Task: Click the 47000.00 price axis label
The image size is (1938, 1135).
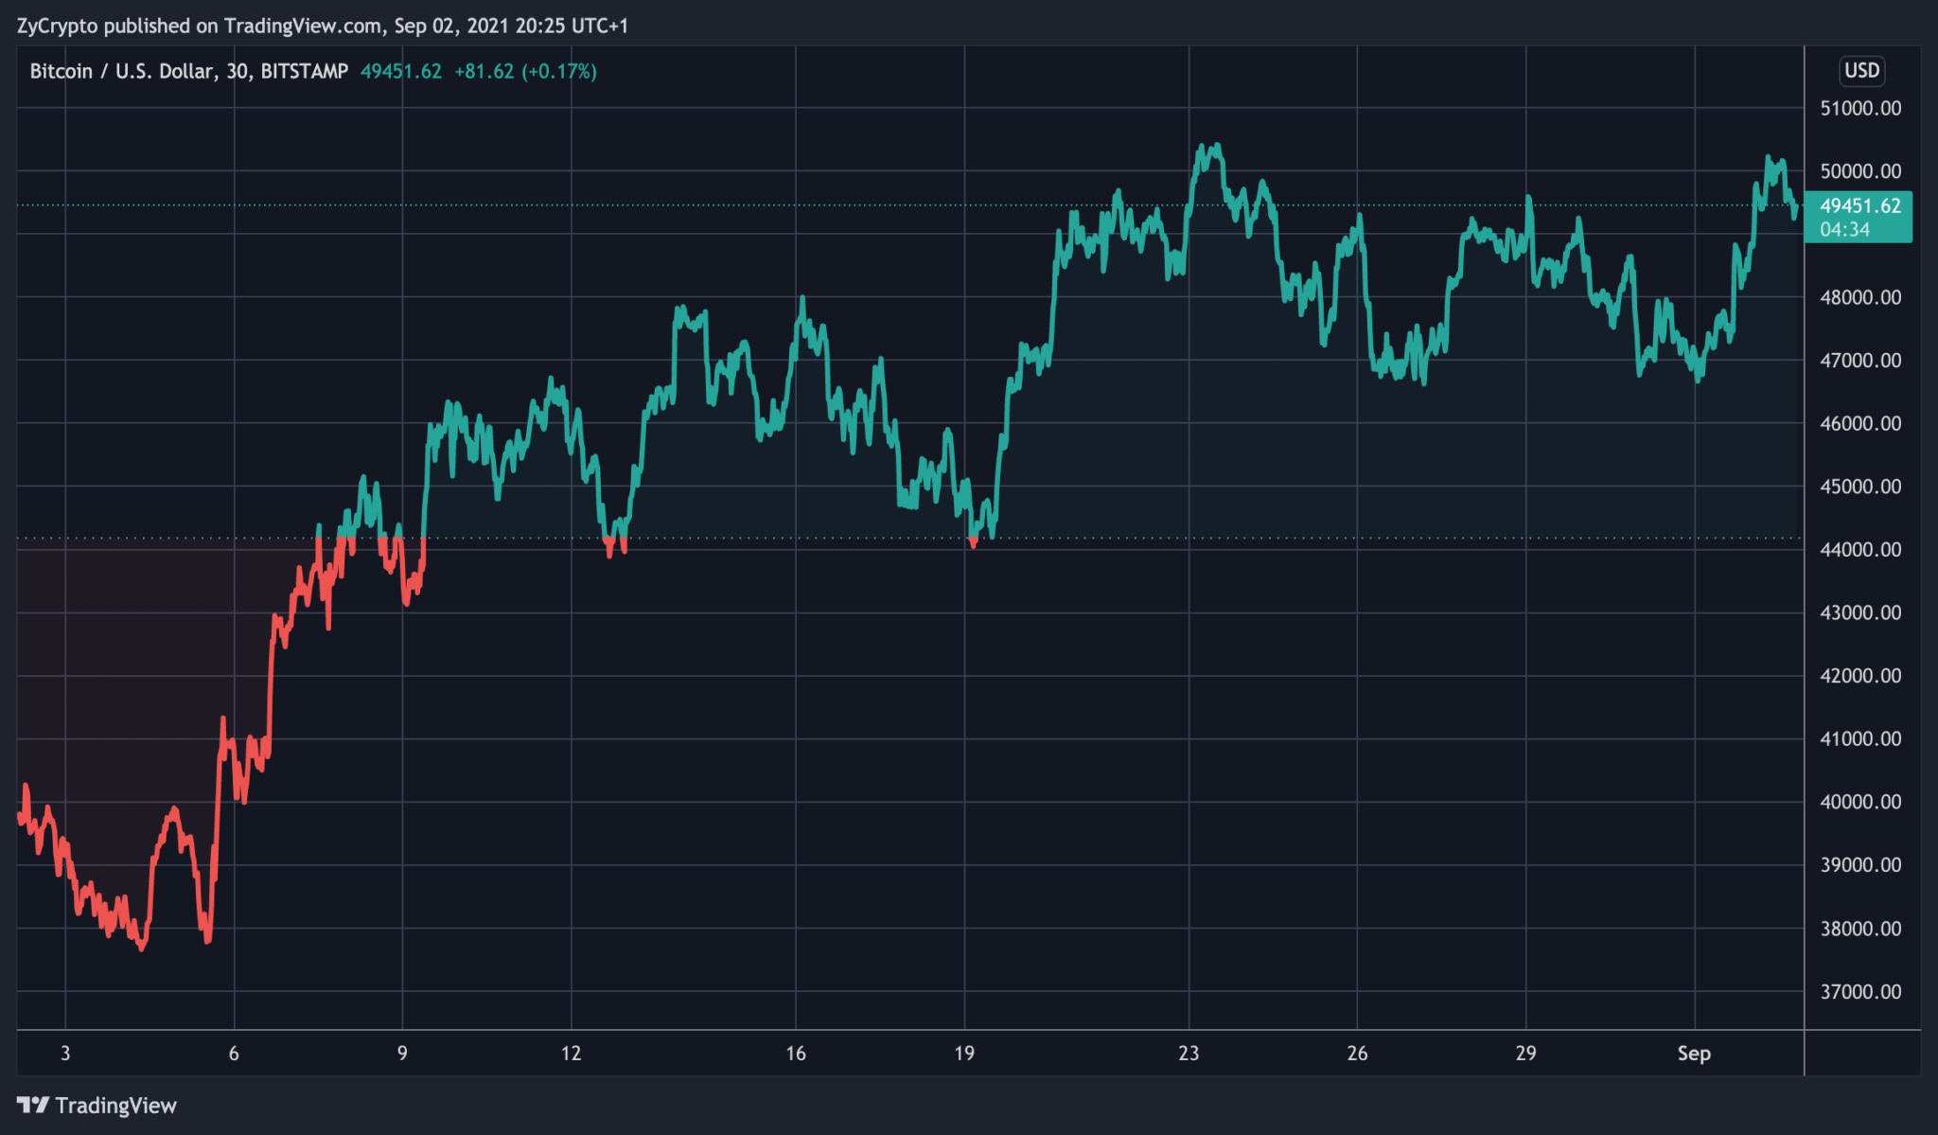Action: [1860, 361]
